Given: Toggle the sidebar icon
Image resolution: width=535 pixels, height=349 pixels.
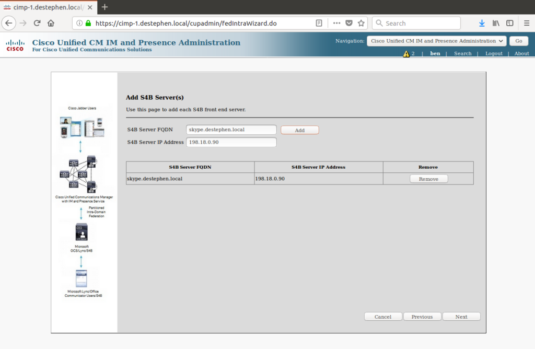Looking at the screenshot, I should coord(510,23).
